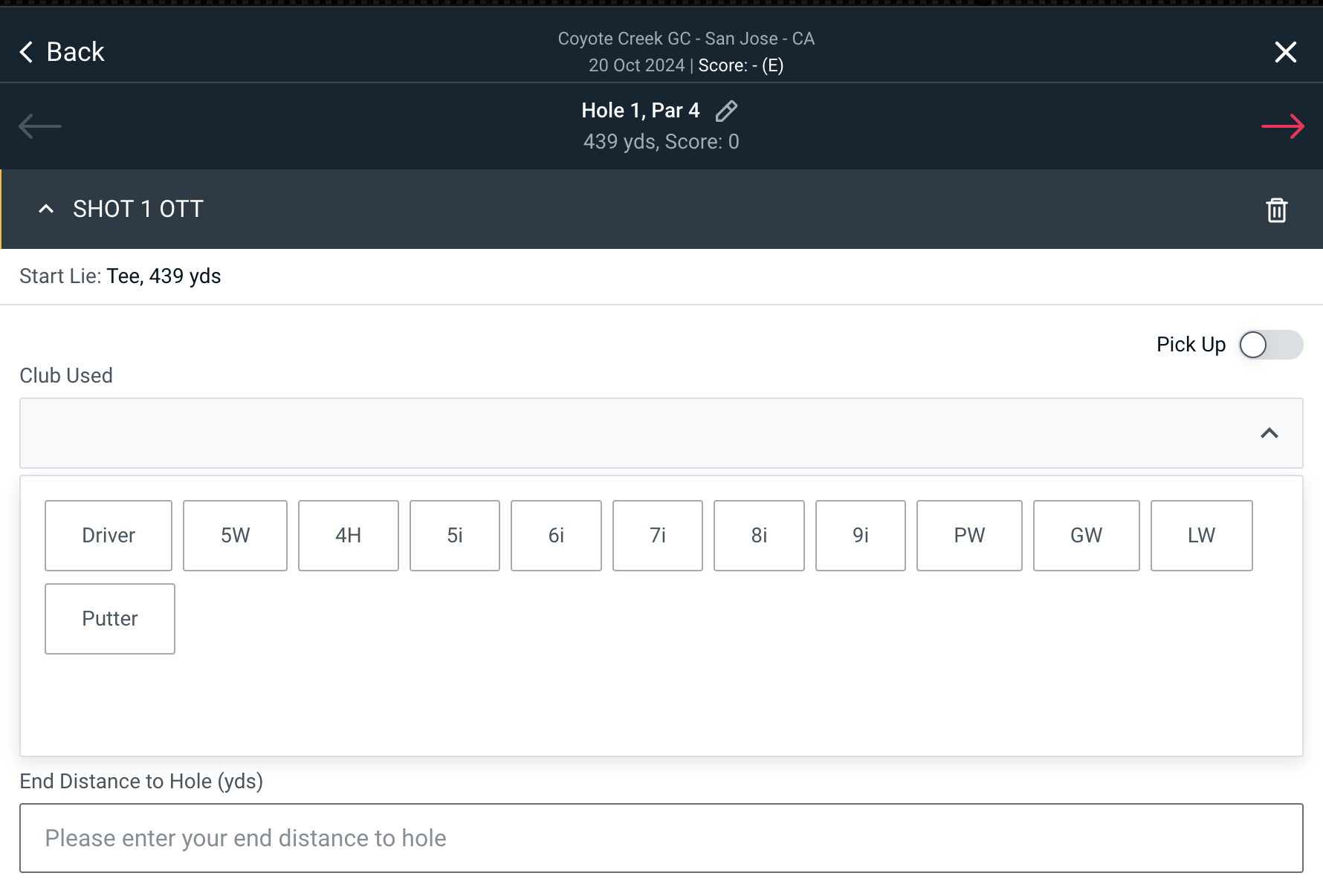Select the PW wedge
The height and width of the screenshot is (896, 1323).
click(x=968, y=536)
